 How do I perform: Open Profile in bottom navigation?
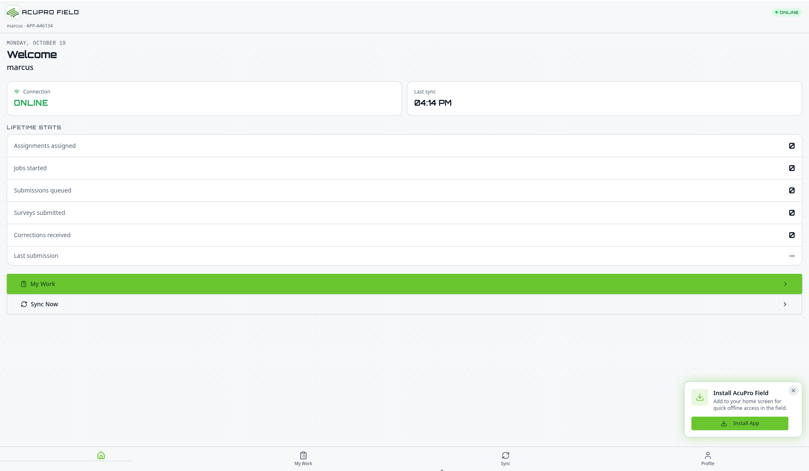[x=708, y=458]
